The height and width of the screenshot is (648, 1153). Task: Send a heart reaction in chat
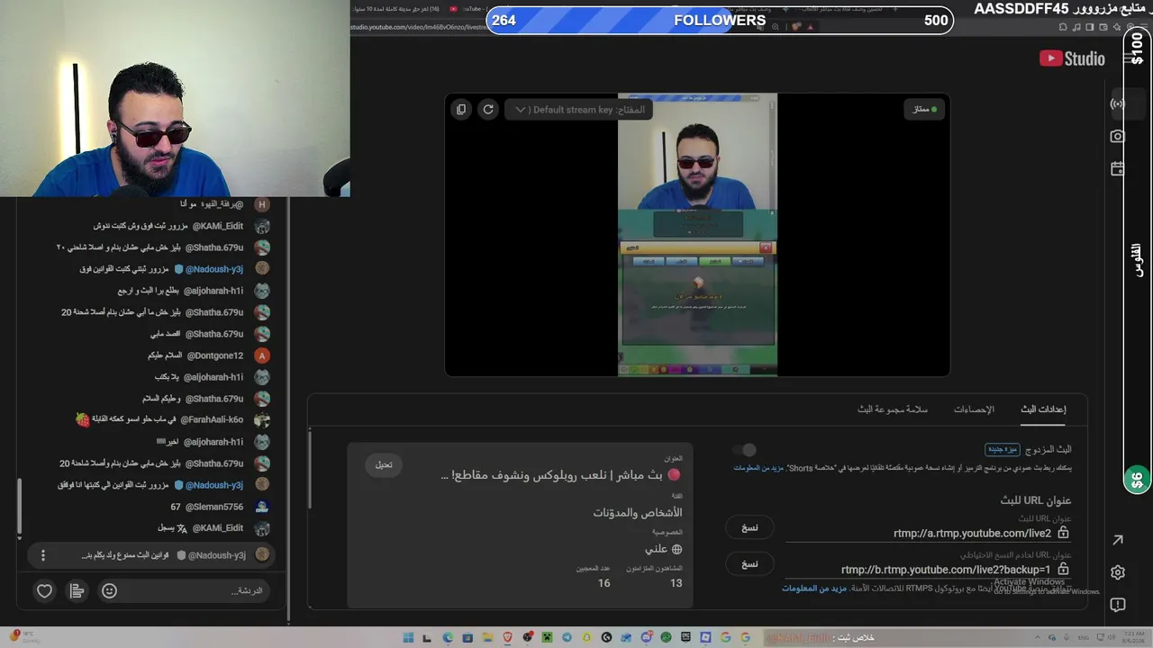[44, 591]
